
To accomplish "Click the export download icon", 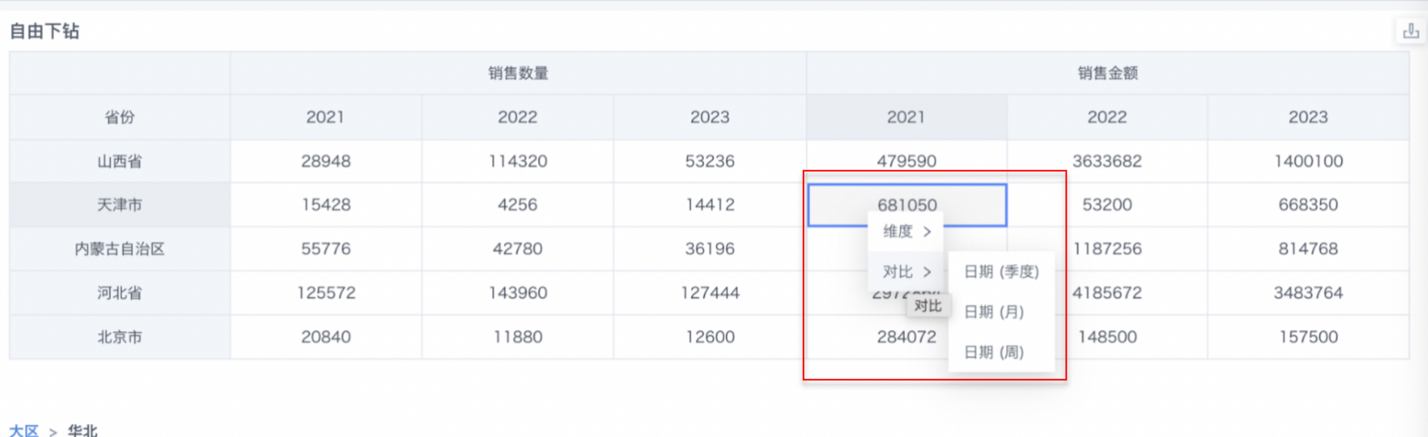I will [1411, 32].
